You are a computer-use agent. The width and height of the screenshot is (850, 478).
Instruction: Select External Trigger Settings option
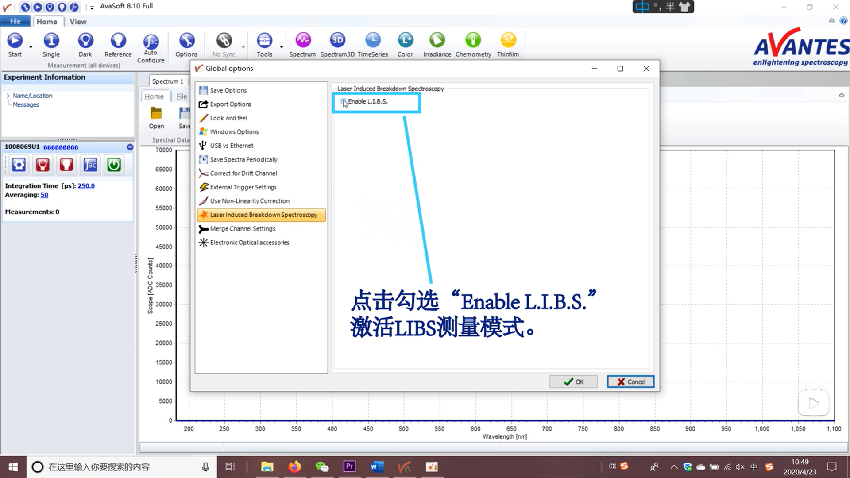pyautogui.click(x=243, y=187)
